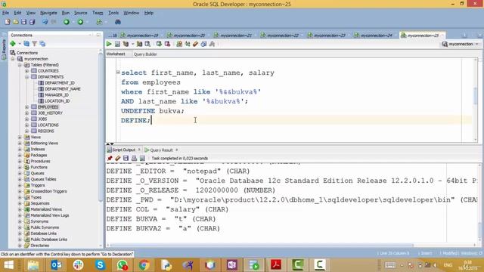Clear Script Output with the eraser icon

pyautogui.click(x=118, y=158)
